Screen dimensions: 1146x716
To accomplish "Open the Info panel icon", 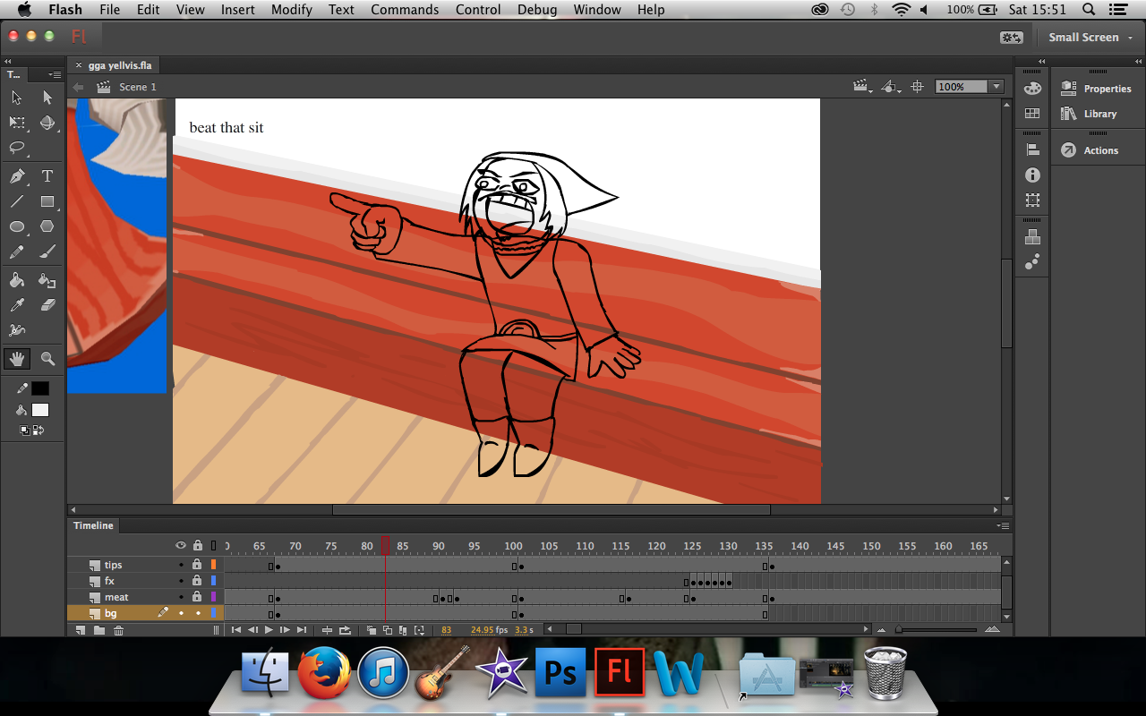I will point(1032,175).
